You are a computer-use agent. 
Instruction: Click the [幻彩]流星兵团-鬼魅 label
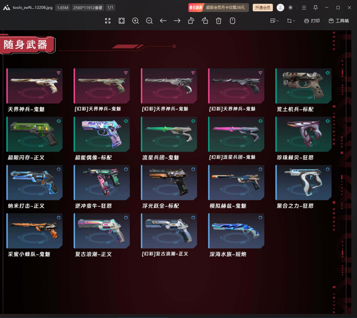(232, 157)
